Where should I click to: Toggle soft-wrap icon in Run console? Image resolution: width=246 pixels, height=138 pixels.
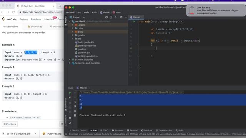(x=75, y=102)
